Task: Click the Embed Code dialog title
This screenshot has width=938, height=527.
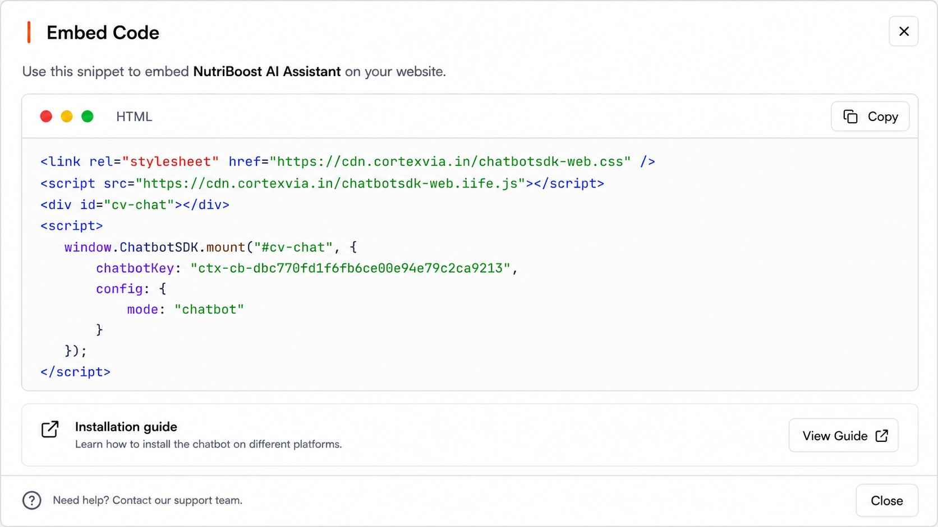Action: click(x=103, y=32)
